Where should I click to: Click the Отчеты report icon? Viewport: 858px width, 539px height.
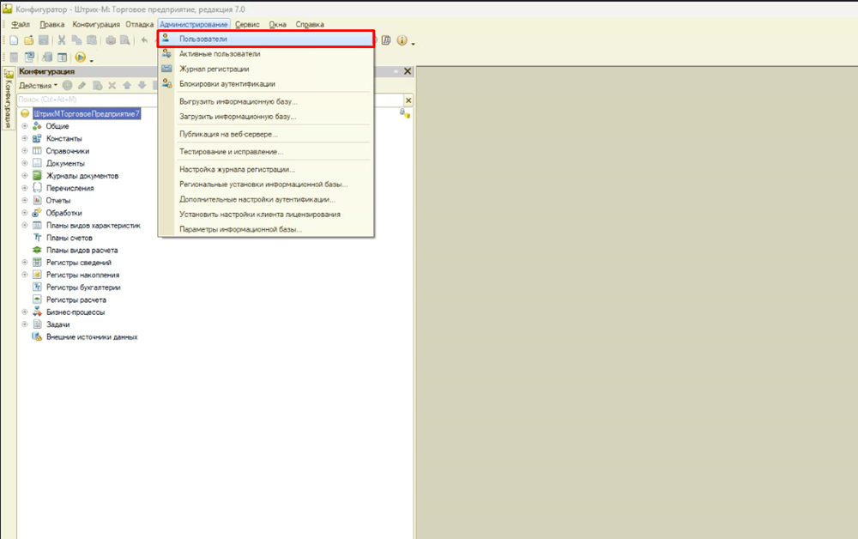click(38, 201)
